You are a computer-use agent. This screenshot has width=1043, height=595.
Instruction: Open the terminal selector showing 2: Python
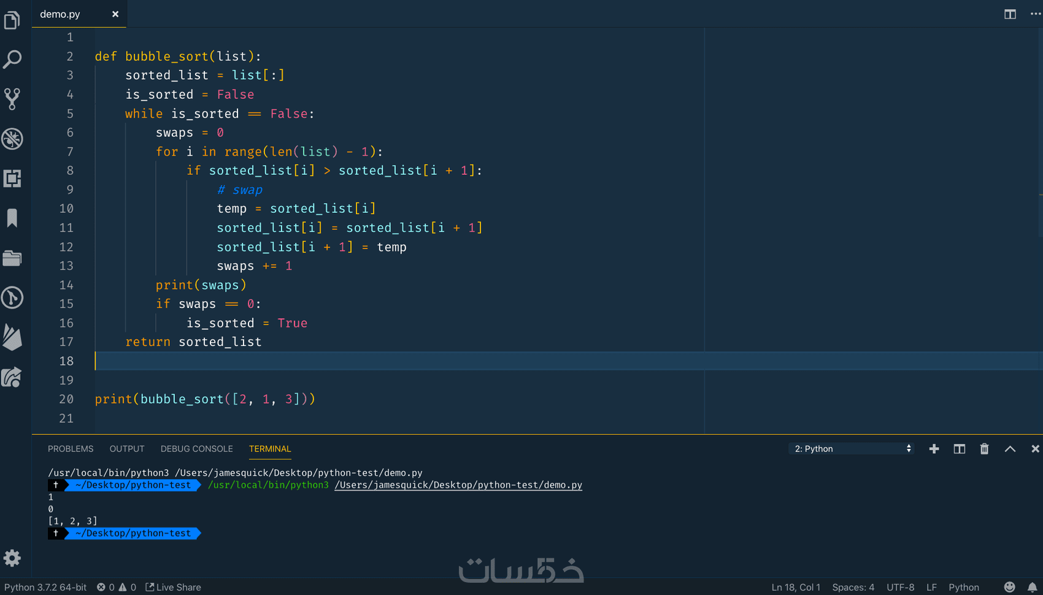pos(851,448)
